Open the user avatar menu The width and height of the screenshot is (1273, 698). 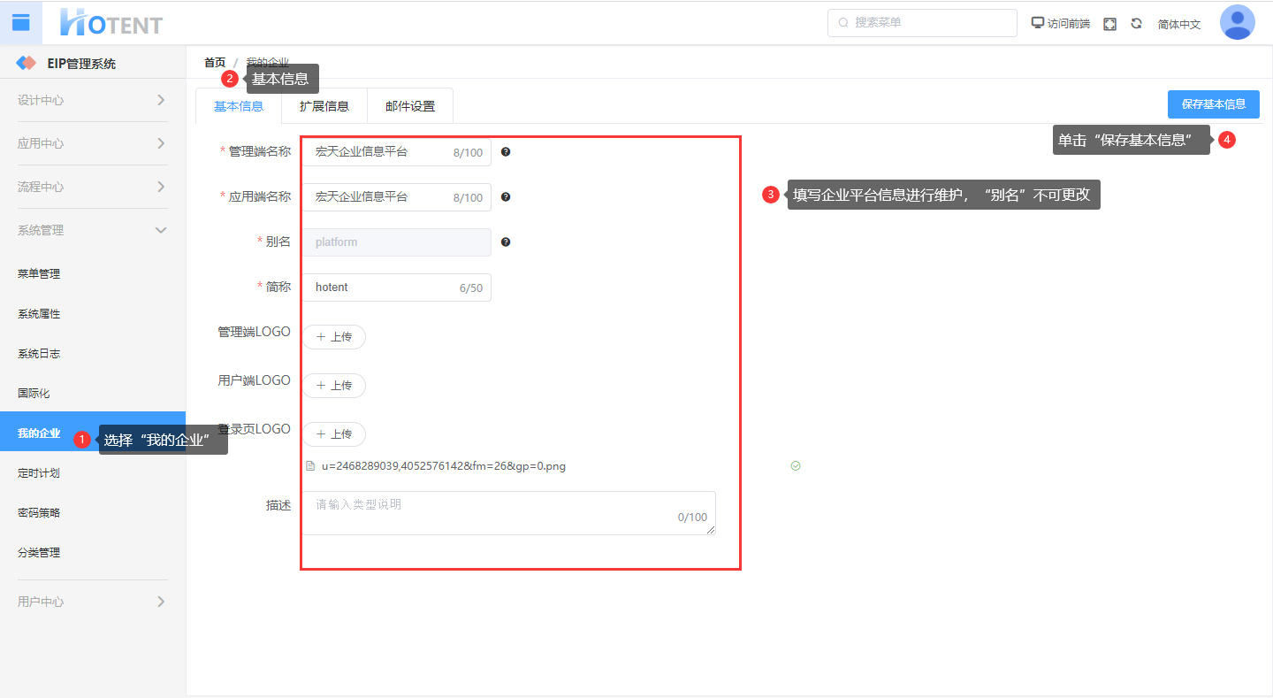pyautogui.click(x=1238, y=23)
